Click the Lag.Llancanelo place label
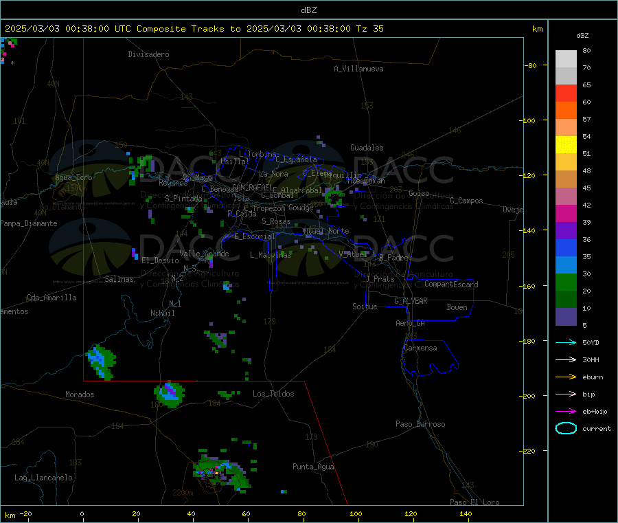 (44, 478)
